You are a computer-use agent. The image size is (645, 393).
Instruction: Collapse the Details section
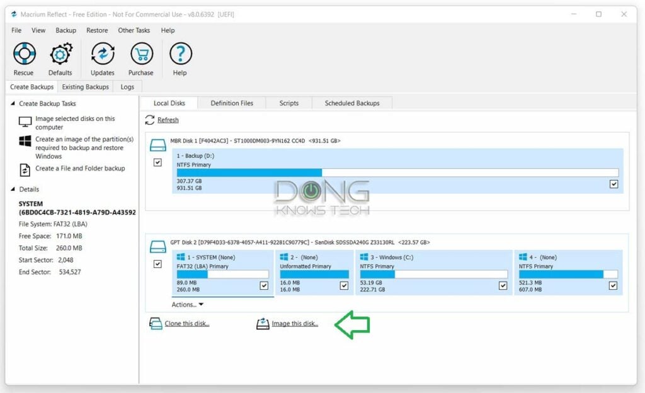click(x=13, y=189)
